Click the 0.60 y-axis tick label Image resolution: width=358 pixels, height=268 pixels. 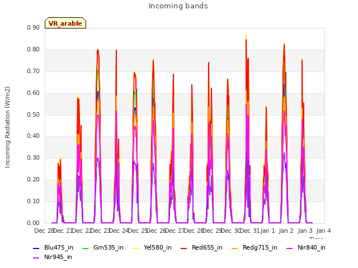[34, 93]
